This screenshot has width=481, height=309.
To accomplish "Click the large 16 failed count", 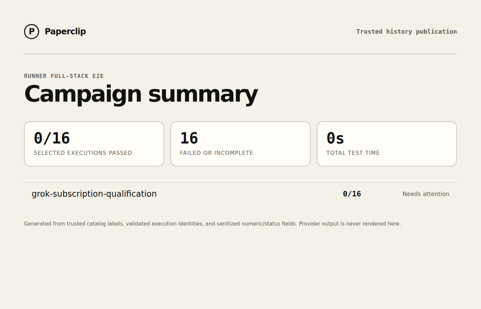I will click(x=189, y=138).
